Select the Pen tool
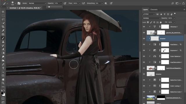 [x=3, y=64]
